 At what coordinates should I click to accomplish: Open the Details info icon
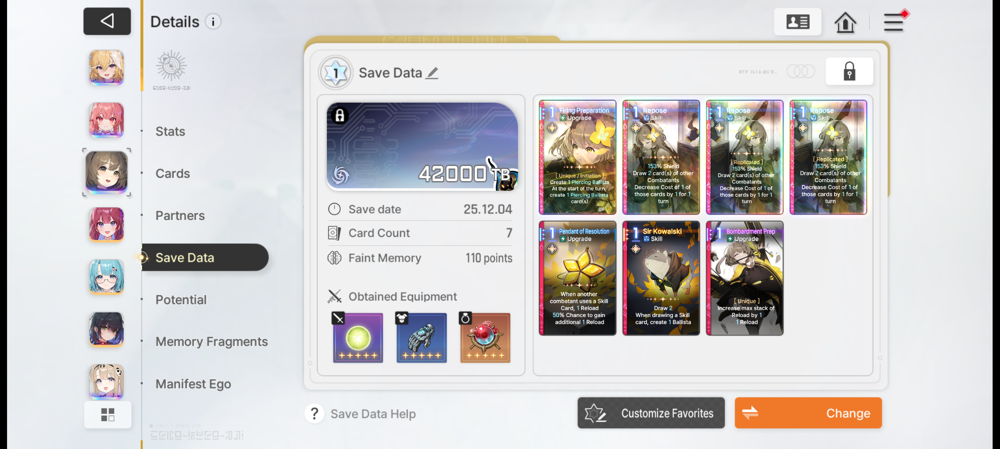coord(213,22)
